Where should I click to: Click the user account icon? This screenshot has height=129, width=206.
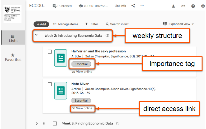tap(174, 6)
